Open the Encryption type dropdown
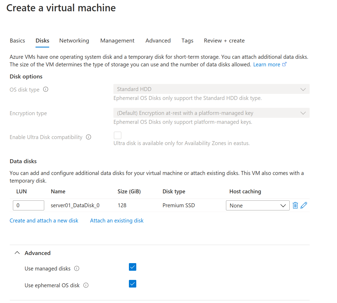The width and height of the screenshot is (337, 303). click(212, 113)
